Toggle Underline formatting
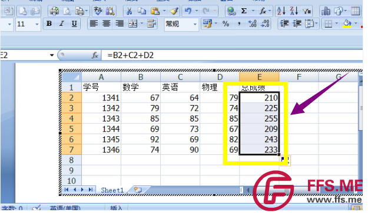 tap(74, 23)
